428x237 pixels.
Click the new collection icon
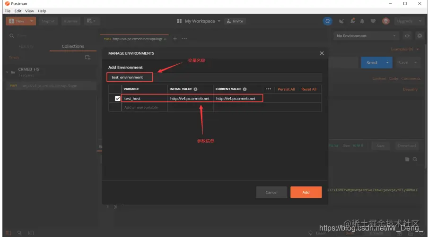[x=87, y=57]
